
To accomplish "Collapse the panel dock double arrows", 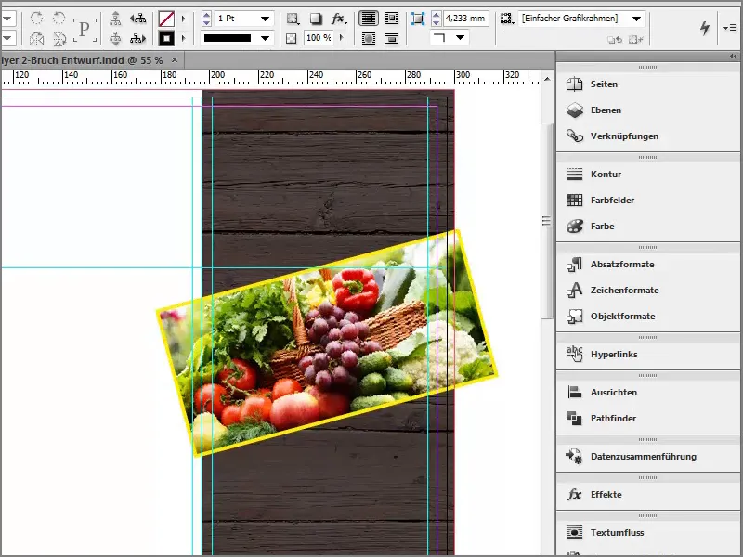I will click(734, 57).
